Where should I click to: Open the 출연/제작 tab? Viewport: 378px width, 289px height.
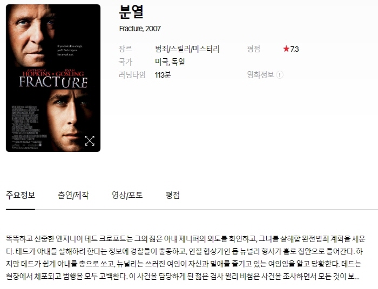(73, 195)
